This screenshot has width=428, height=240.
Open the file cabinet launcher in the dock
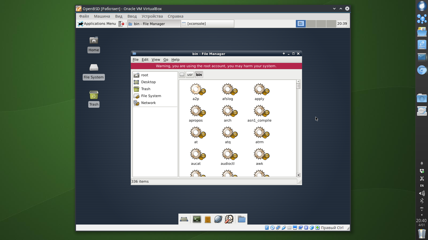tap(208, 219)
